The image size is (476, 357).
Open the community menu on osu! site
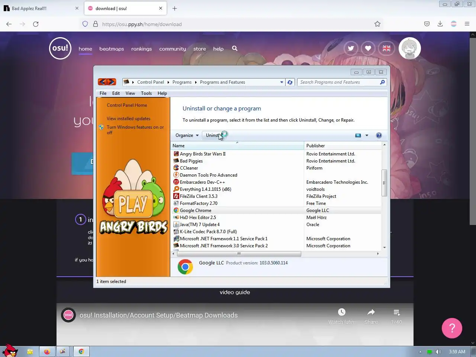(x=173, y=49)
